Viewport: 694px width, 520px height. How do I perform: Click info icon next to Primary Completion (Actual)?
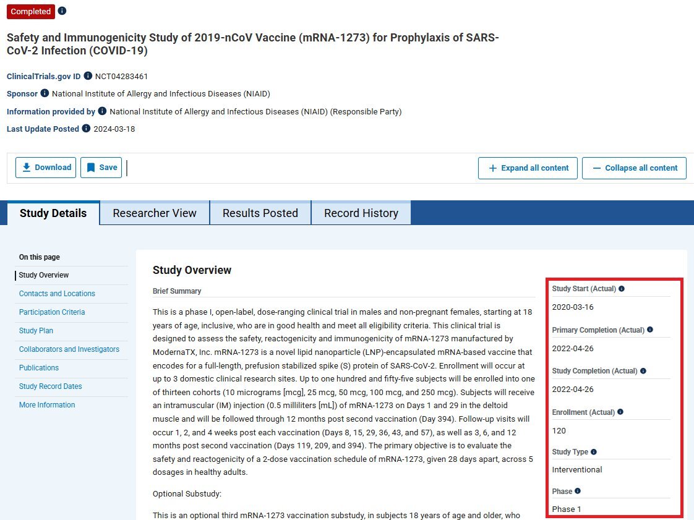tap(649, 330)
